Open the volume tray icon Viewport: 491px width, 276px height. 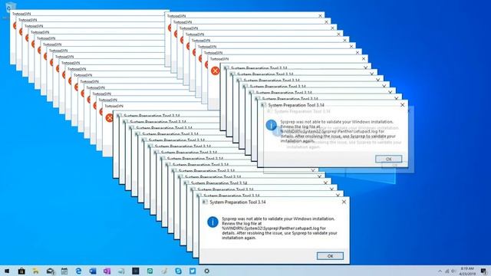pos(453,271)
